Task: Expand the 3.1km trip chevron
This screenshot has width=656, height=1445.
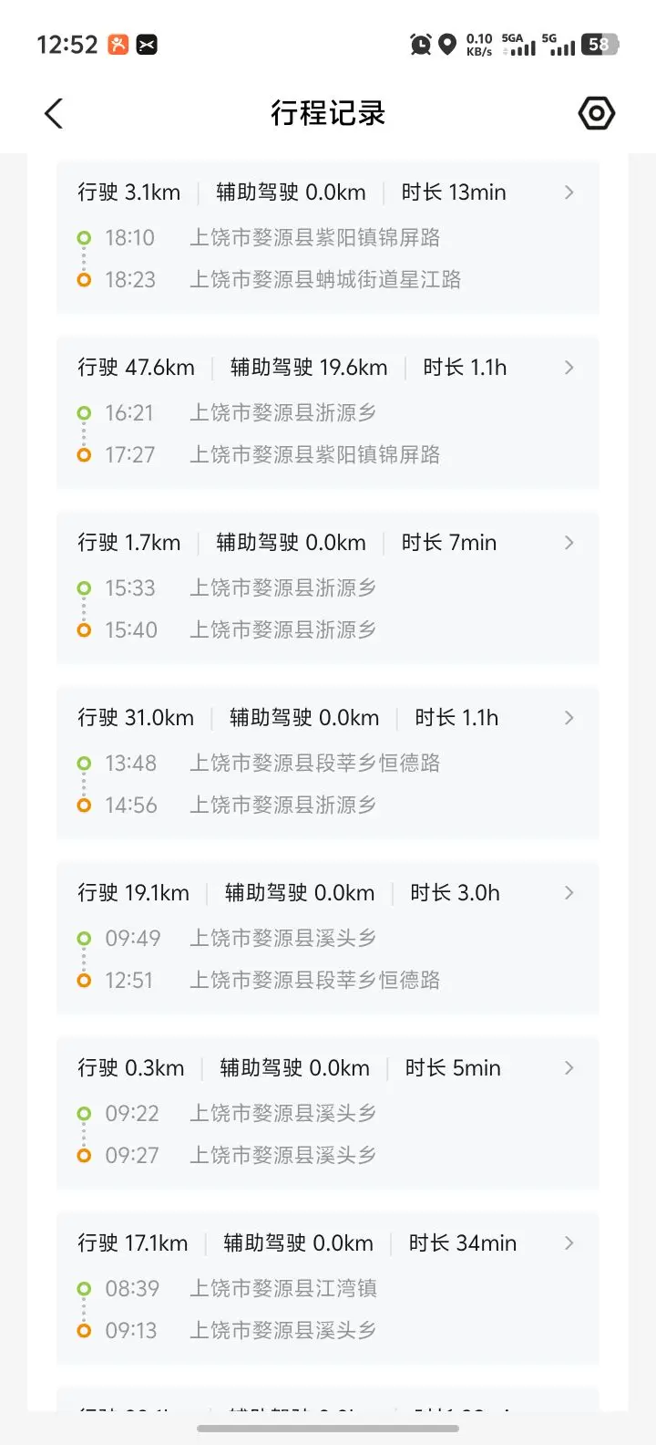Action: (x=569, y=192)
